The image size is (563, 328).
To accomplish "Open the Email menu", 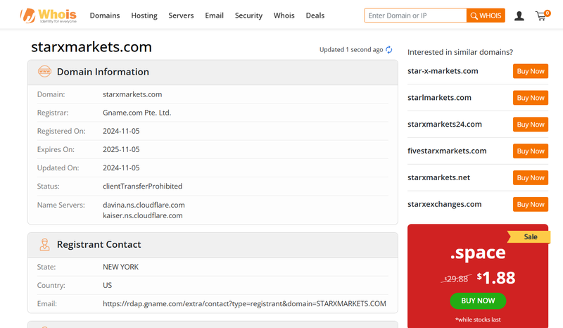I will coord(215,15).
